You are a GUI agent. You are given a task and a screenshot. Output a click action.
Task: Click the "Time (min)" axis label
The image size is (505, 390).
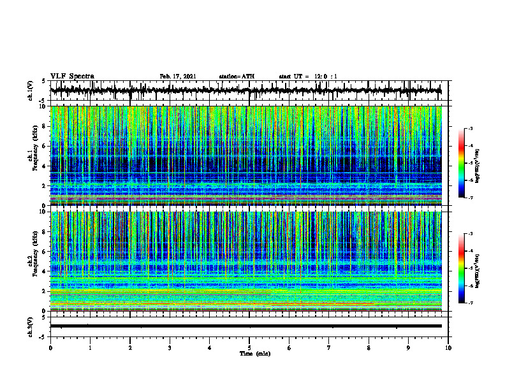click(255, 354)
